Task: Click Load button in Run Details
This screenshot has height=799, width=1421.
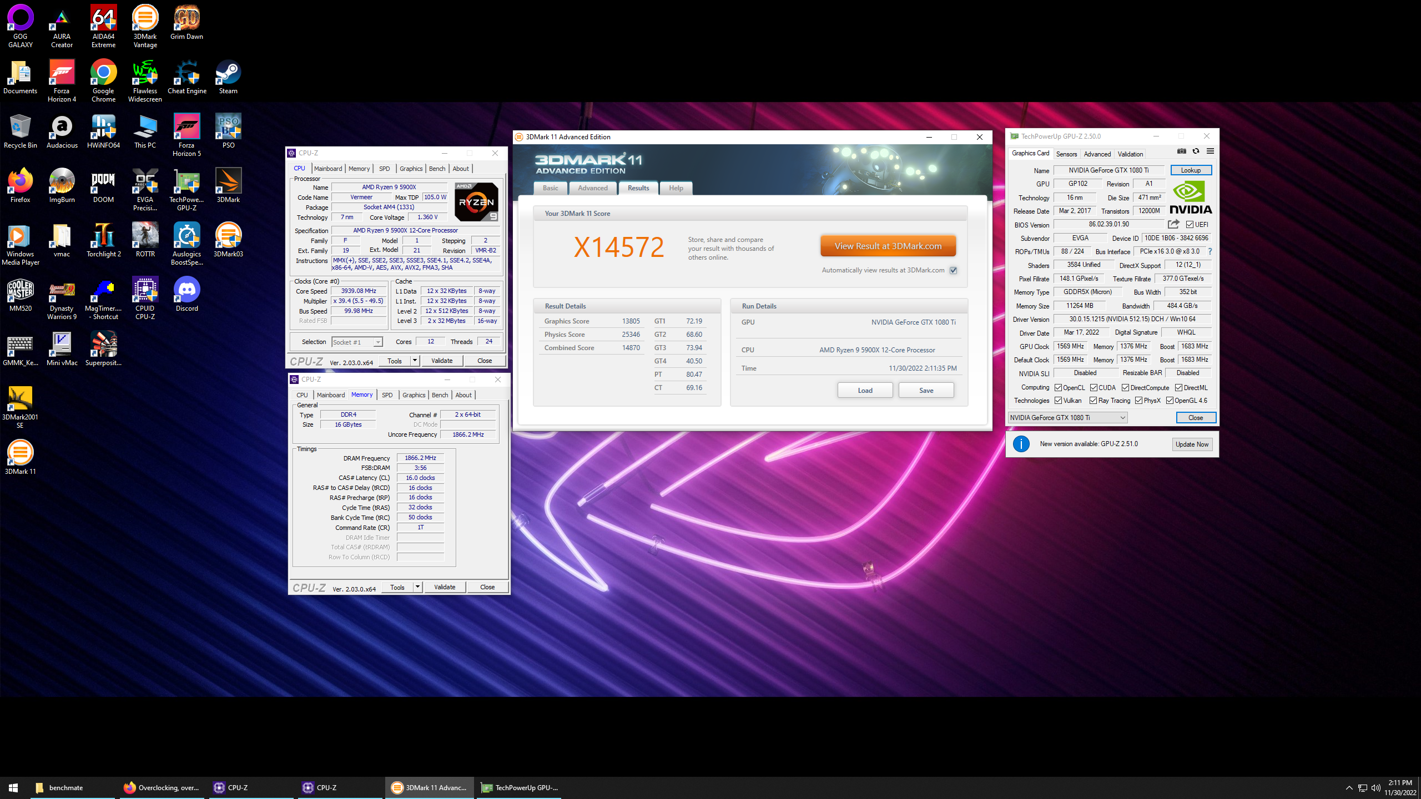Action: click(x=865, y=390)
